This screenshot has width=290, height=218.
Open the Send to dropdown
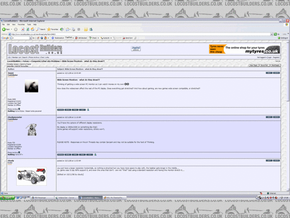click(128, 38)
